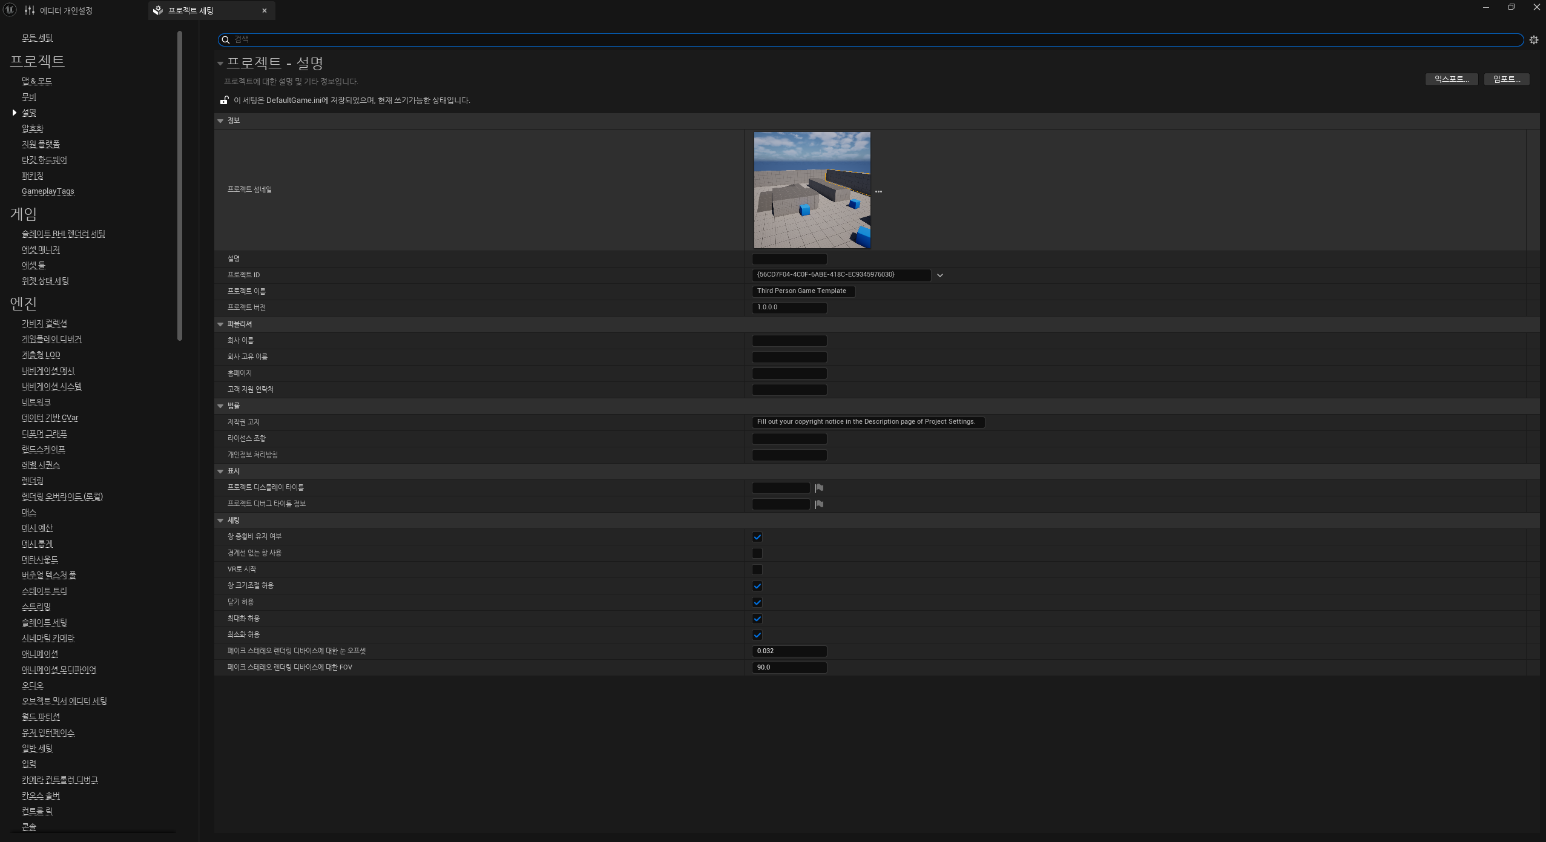Click the flag icon next to 프로젝트 디버그 타이틀 정보
The width and height of the screenshot is (1546, 842).
pos(819,504)
